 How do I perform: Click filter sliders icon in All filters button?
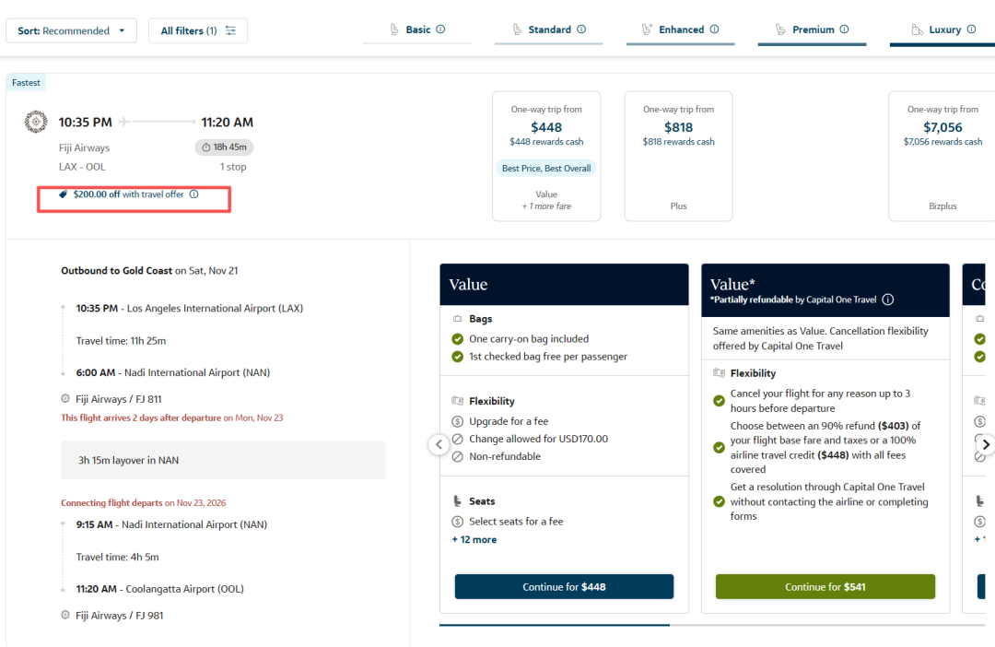[231, 30]
